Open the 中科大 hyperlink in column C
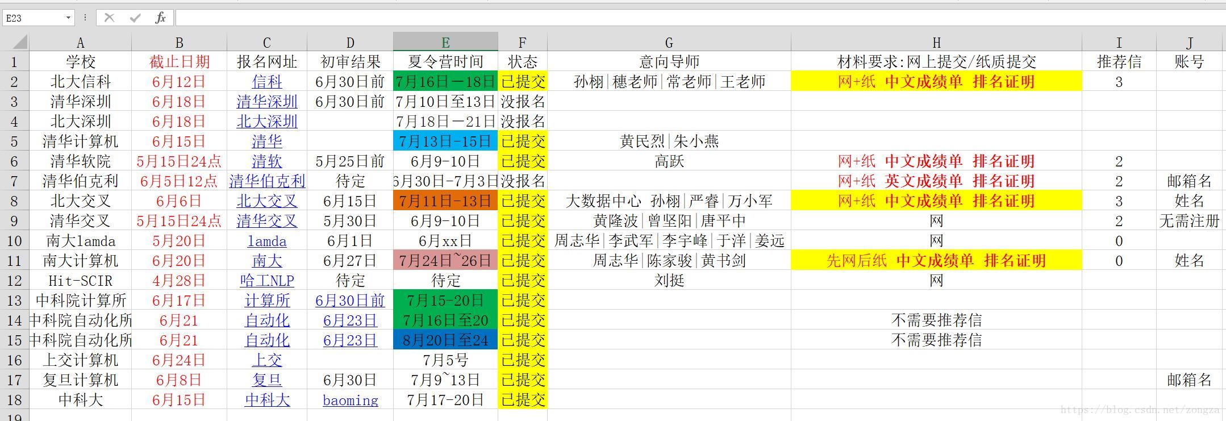Screen dimensions: 1226x421 [266, 400]
